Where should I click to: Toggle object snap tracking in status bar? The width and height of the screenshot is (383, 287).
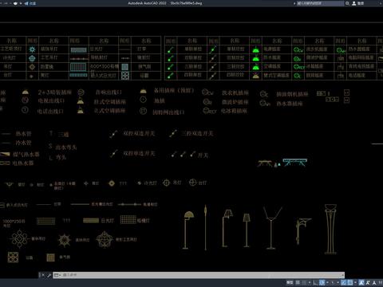[x=344, y=282]
